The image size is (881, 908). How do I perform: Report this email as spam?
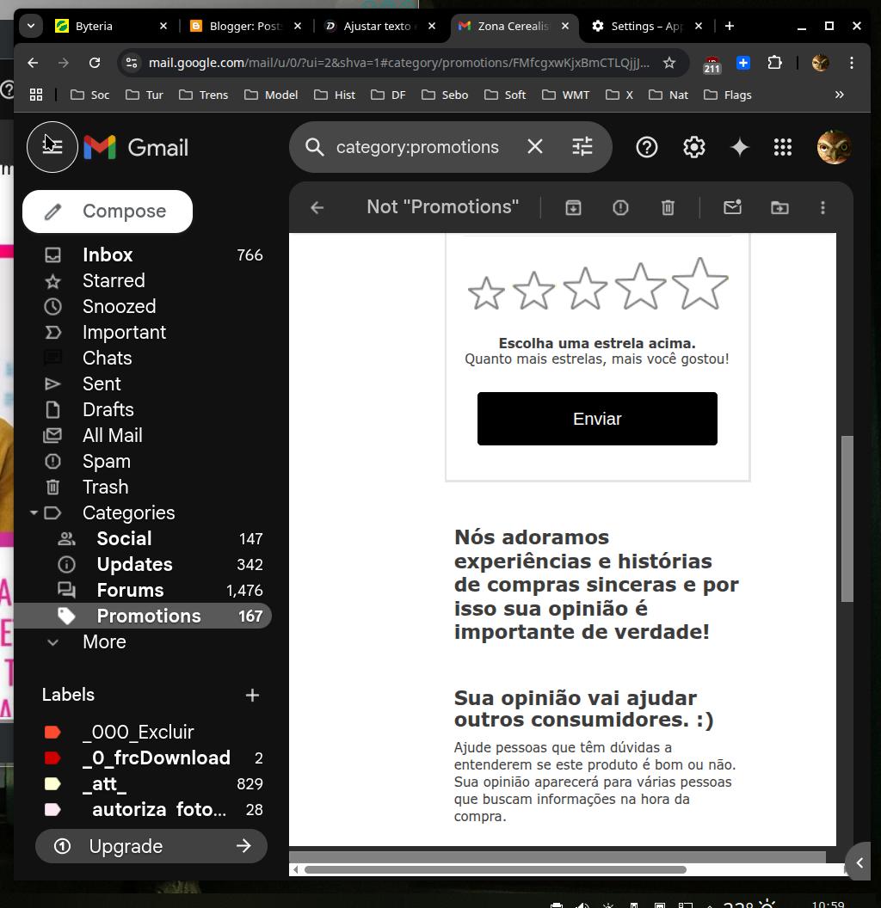click(x=620, y=207)
